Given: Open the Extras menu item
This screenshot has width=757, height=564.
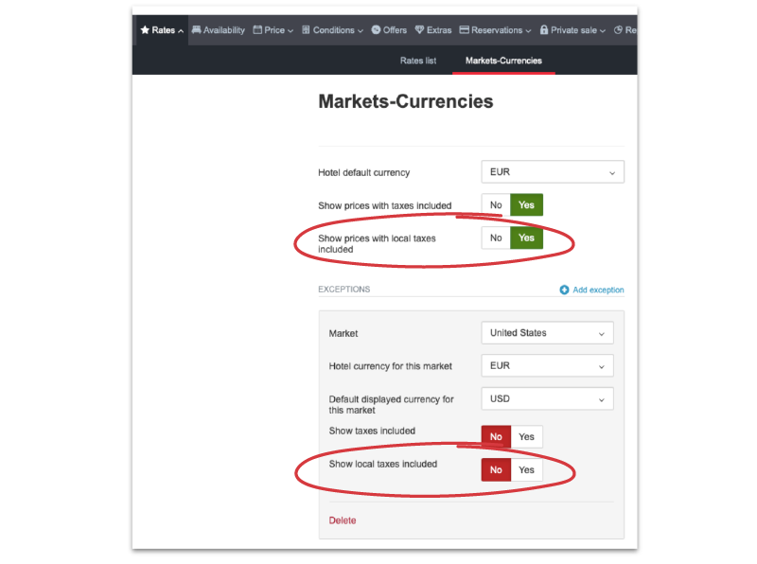Looking at the screenshot, I should (x=433, y=30).
